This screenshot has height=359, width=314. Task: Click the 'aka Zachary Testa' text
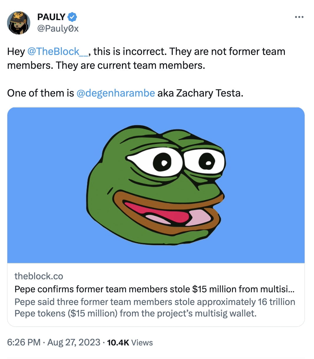tap(200, 93)
